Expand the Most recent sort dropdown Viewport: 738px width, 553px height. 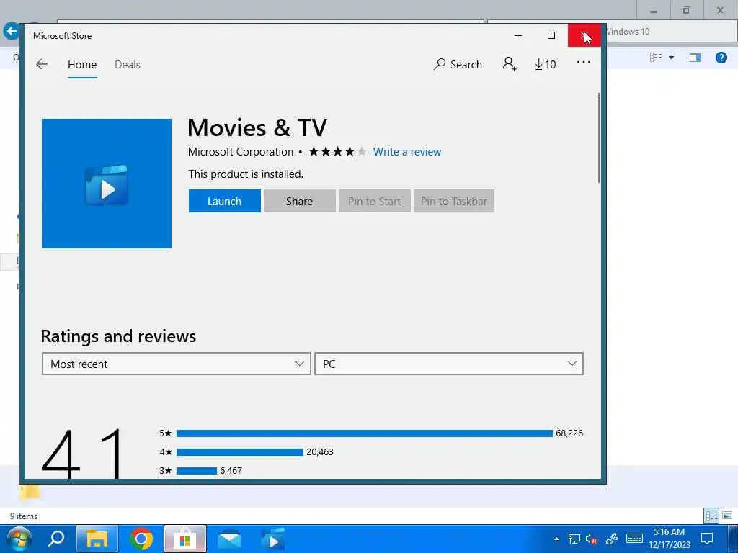coord(176,364)
